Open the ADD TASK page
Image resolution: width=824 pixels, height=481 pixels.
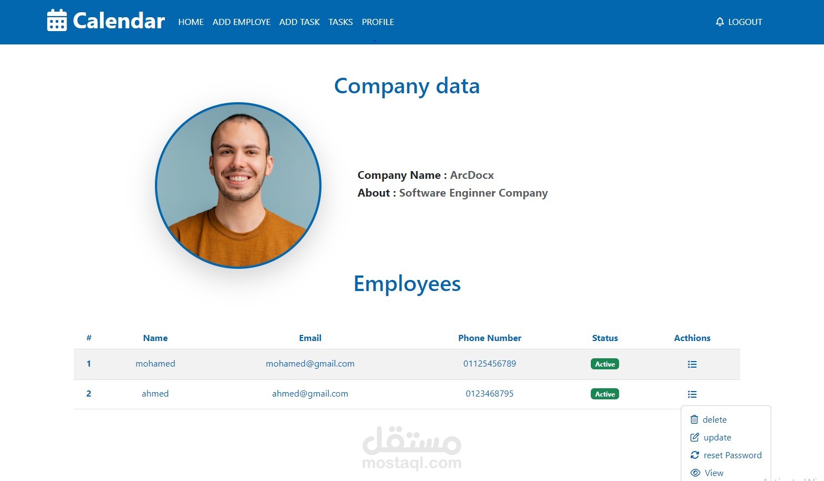coord(299,22)
